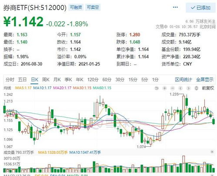Image resolution: width=217 pixels, height=176 pixels.
Task: Open the 前复权 adjustment dropdown
Action: click(208, 88)
